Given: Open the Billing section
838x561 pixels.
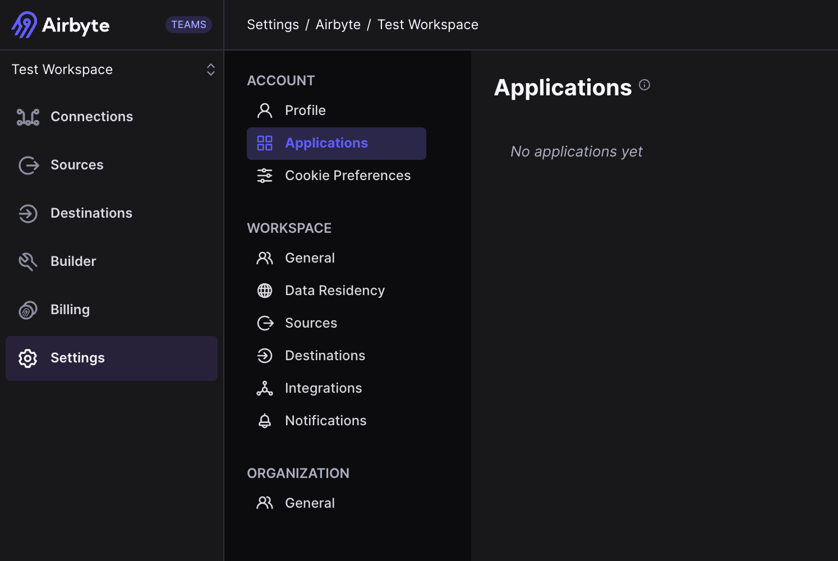Looking at the screenshot, I should (x=70, y=310).
